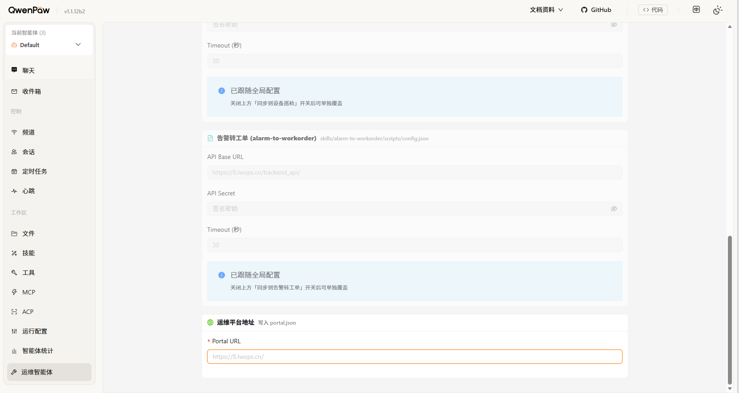
Task: Click the 告警转工单 (alarm-to-workorder) heading
Action: tap(267, 138)
